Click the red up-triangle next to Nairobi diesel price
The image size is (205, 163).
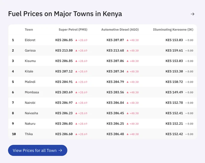pyautogui.click(x=128, y=103)
